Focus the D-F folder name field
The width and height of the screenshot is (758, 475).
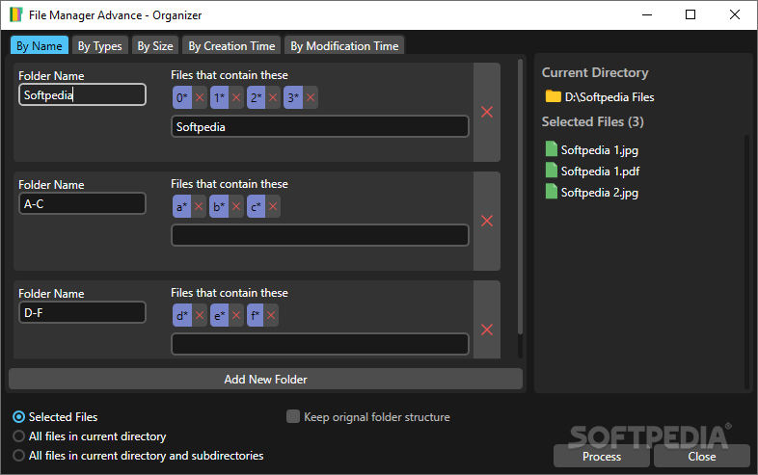[x=82, y=312]
